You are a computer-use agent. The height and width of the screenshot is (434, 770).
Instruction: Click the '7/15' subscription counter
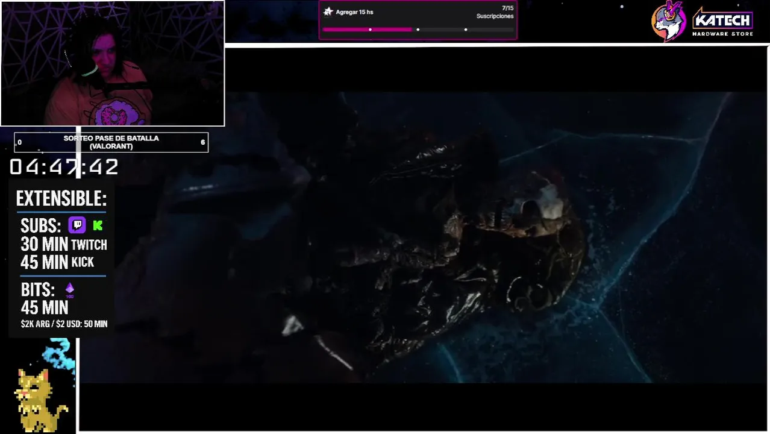click(507, 8)
